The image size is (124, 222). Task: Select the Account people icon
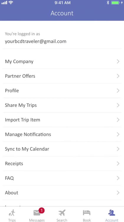click(x=112, y=213)
